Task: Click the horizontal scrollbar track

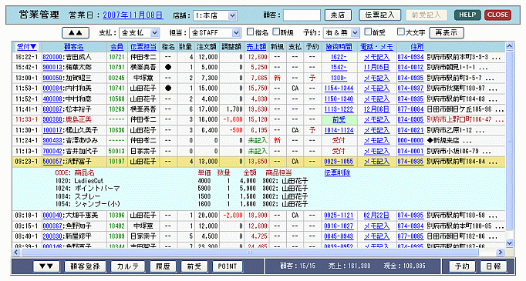Action: pos(258,253)
